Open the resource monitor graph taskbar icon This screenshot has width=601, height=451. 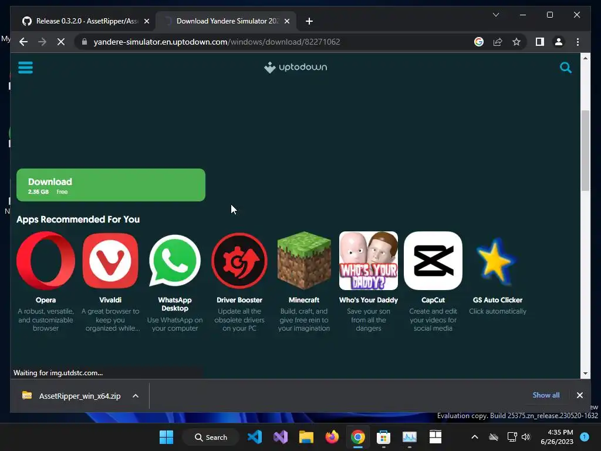coord(409,437)
